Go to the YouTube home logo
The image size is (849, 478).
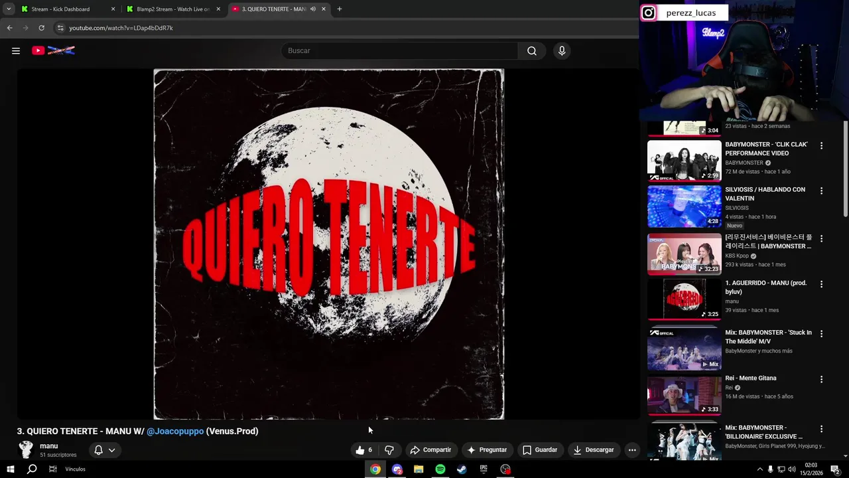tap(53, 50)
